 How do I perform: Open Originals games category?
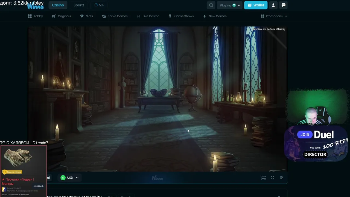click(62, 16)
